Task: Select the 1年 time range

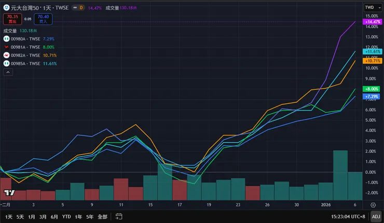Action: coord(78,217)
